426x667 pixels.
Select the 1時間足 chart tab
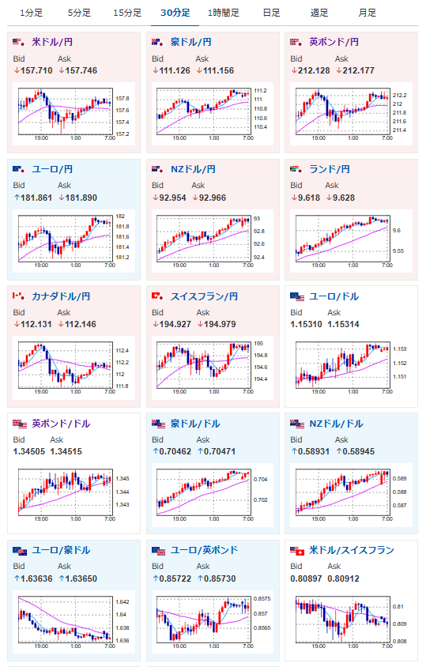224,13
